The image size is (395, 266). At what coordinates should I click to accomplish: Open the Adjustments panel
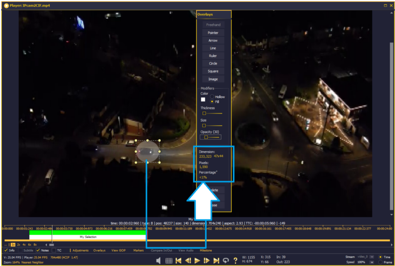pos(81,251)
